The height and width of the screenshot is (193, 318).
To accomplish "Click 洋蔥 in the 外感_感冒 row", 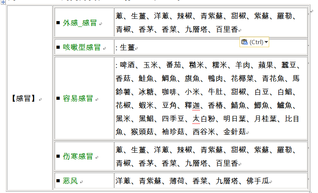I will click(161, 16).
